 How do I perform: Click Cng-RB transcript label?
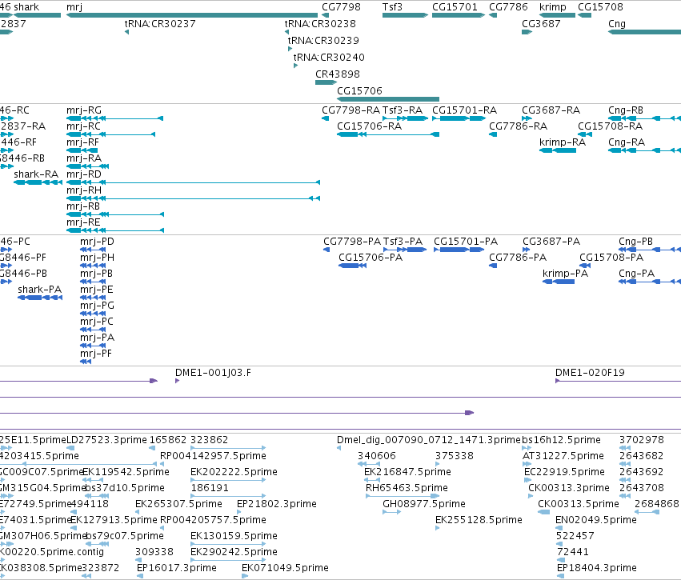coord(626,110)
